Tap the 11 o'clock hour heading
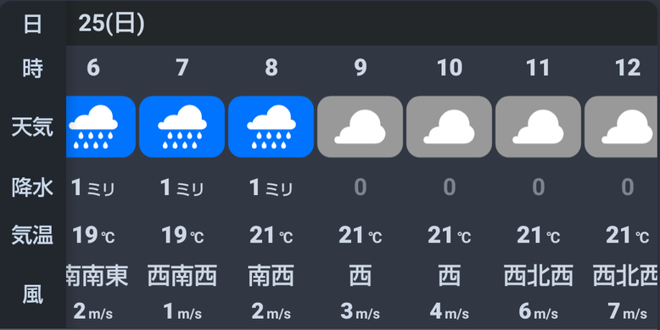This screenshot has width=660, height=330. (x=539, y=68)
